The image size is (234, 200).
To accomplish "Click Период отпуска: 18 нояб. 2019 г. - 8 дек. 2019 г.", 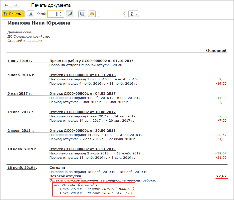I will coord(92,158).
